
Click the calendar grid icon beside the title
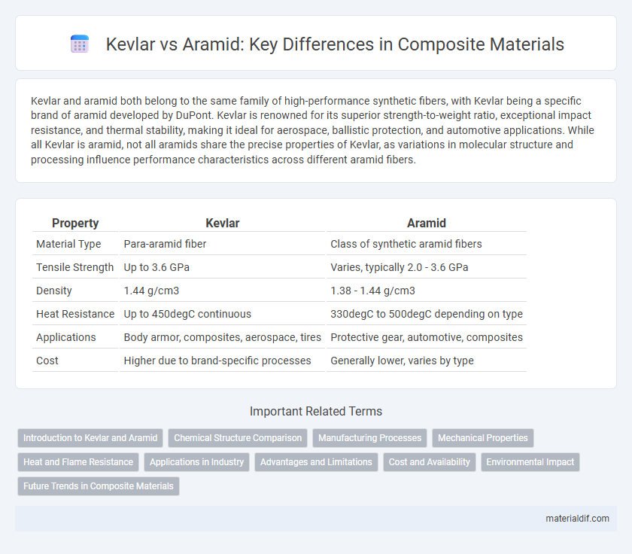coord(80,44)
